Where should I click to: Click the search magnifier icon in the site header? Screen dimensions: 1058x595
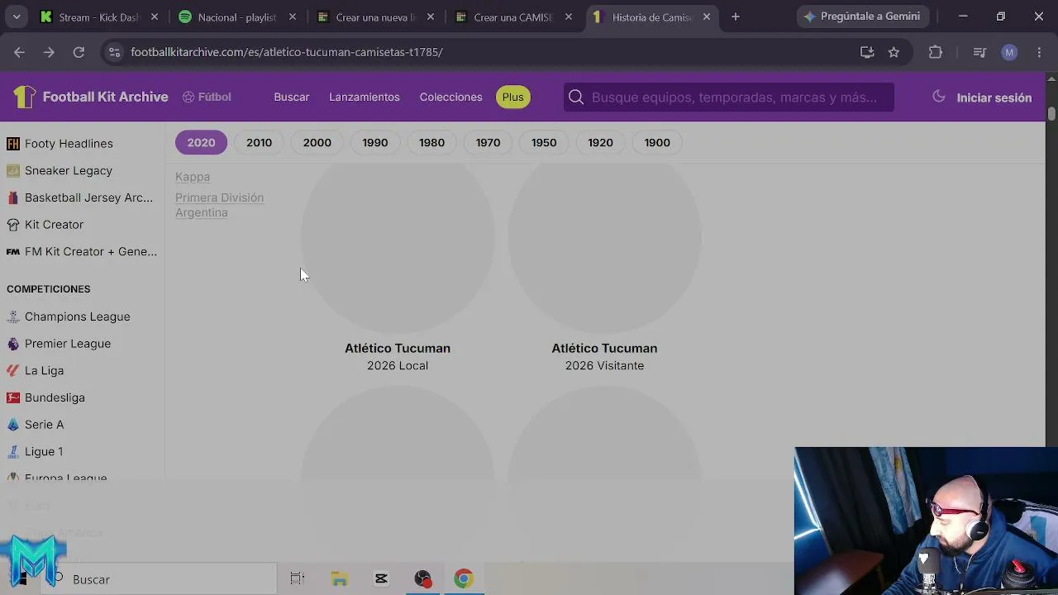tap(576, 98)
